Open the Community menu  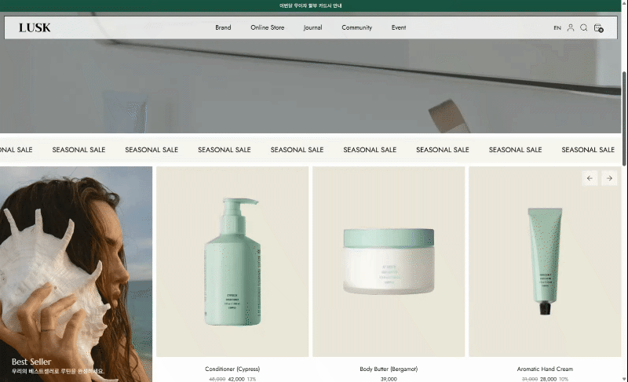point(357,27)
